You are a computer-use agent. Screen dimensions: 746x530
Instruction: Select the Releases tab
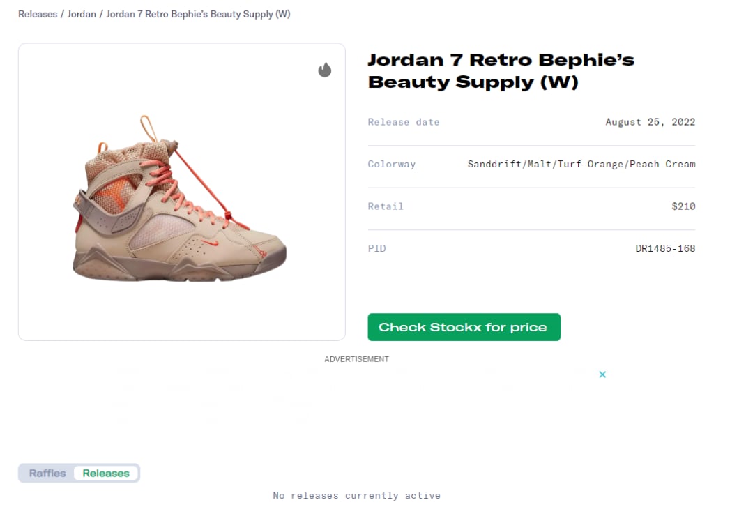point(106,473)
